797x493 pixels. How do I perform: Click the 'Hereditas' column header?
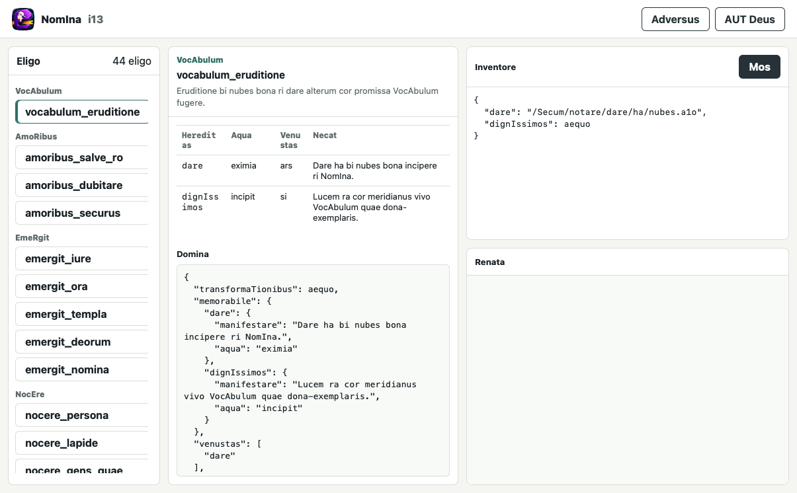(x=199, y=140)
